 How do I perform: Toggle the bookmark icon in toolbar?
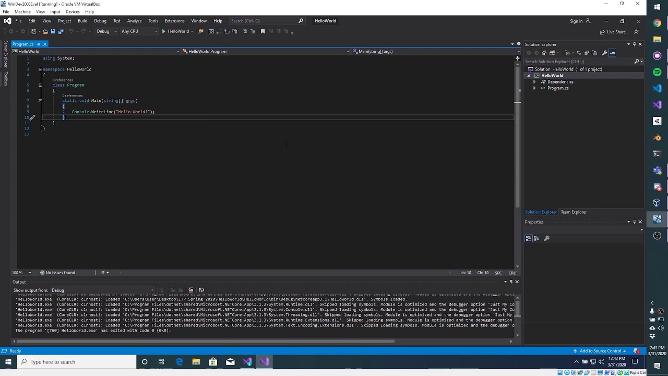coord(263,31)
